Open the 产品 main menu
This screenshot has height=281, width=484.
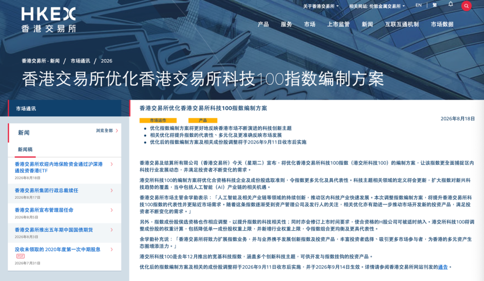pos(264,24)
